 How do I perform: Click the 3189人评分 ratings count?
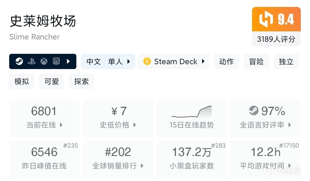coord(276,39)
